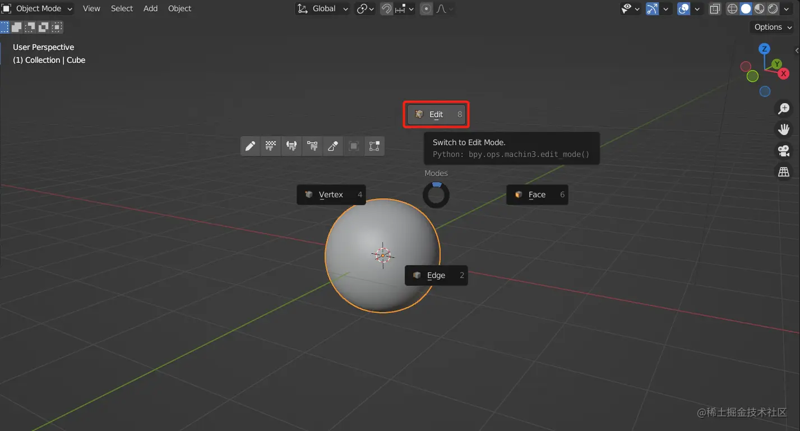Open the Options dropdown
The height and width of the screenshot is (431, 800).
point(773,27)
